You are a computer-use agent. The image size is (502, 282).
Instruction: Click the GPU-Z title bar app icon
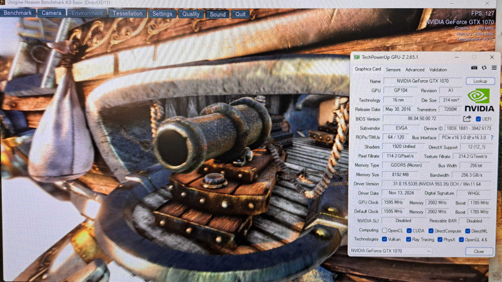(x=356, y=57)
